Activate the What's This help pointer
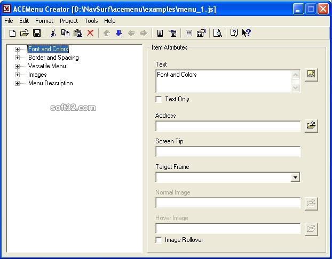Viewport: 332px width, 259px height. (x=246, y=33)
